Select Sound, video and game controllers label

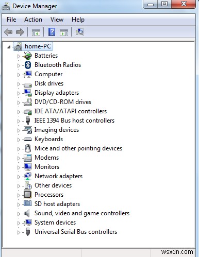coord(82,213)
